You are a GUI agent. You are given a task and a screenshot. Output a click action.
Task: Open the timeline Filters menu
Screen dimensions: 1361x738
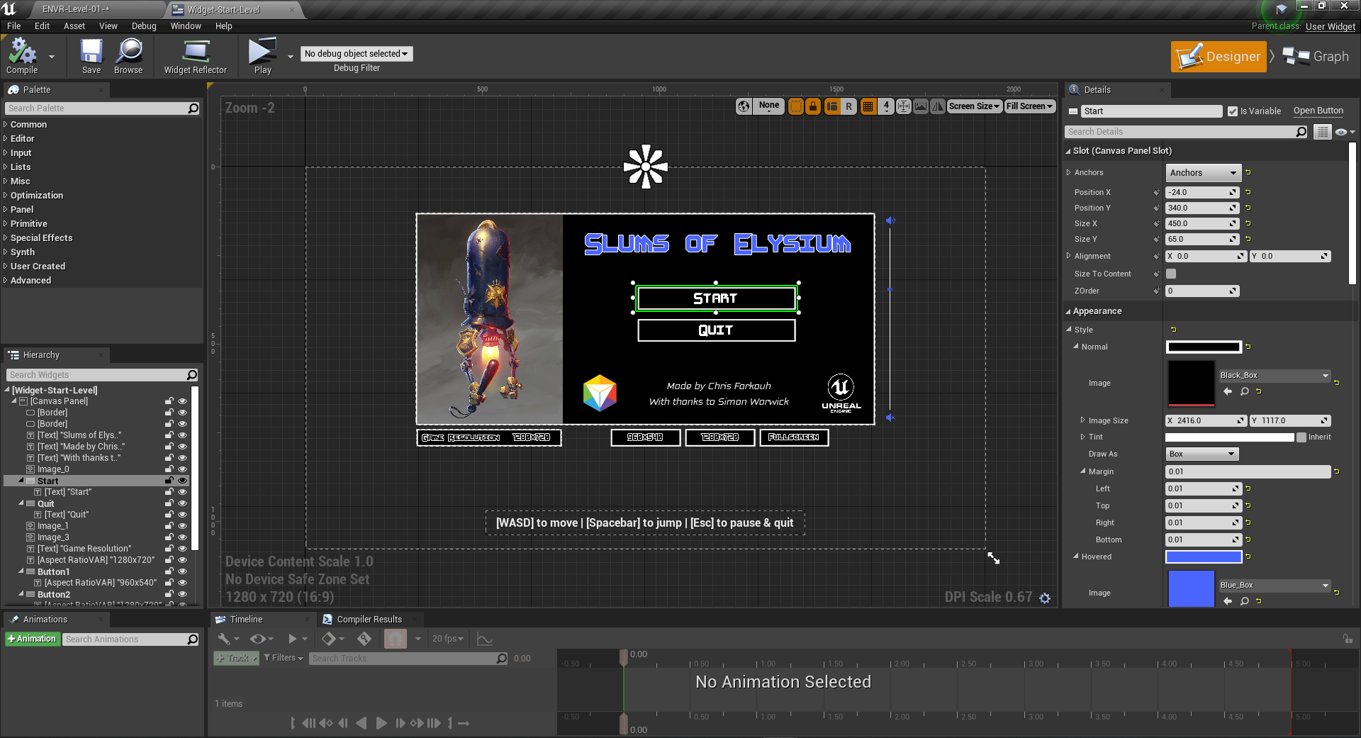[284, 659]
